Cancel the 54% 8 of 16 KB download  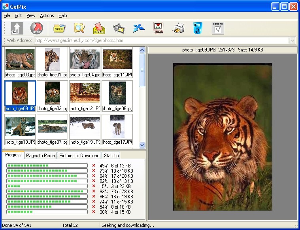(x=94, y=207)
